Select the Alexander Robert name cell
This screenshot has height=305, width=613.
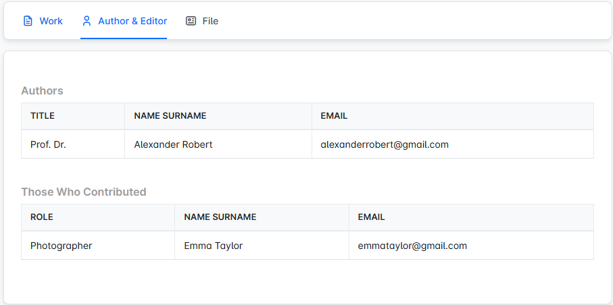point(173,144)
